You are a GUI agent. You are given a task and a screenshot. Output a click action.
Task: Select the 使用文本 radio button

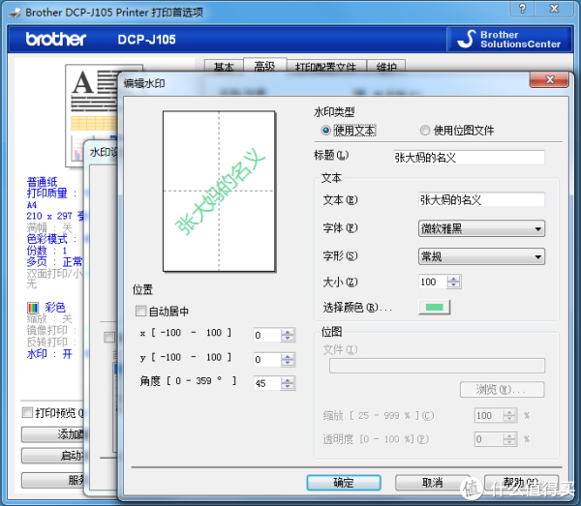pyautogui.click(x=325, y=131)
